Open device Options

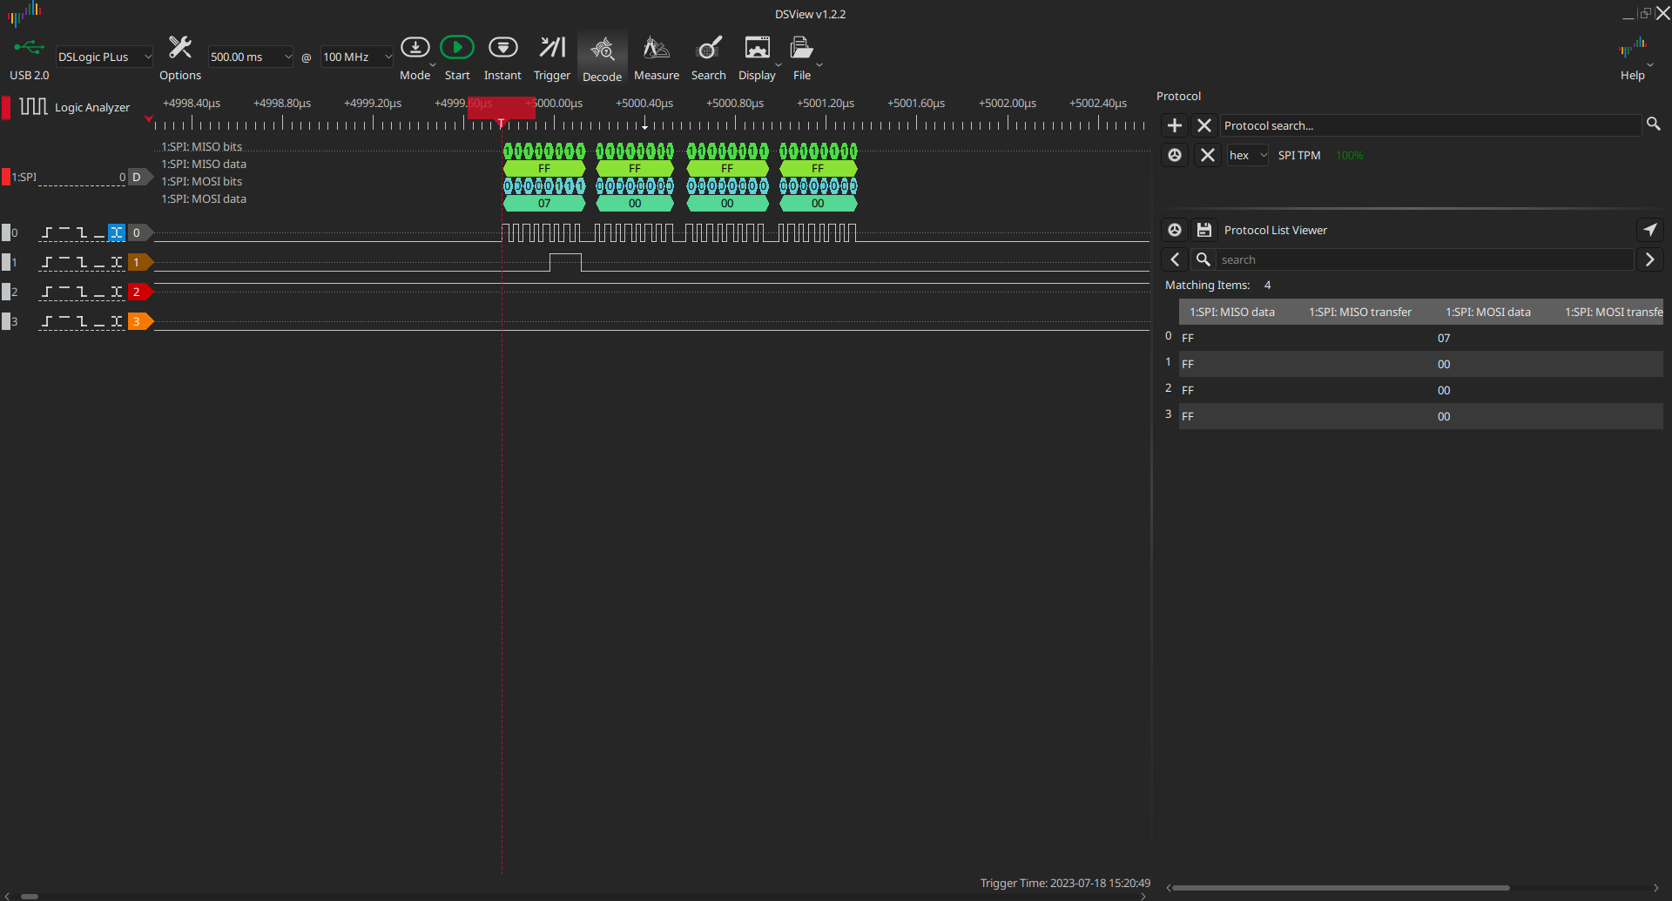click(180, 49)
